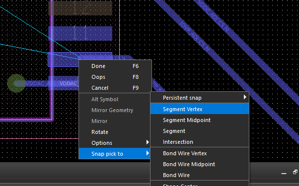The width and height of the screenshot is (299, 186).
Task: Select Bond Wire Midpoint snap option
Action: coord(200,164)
